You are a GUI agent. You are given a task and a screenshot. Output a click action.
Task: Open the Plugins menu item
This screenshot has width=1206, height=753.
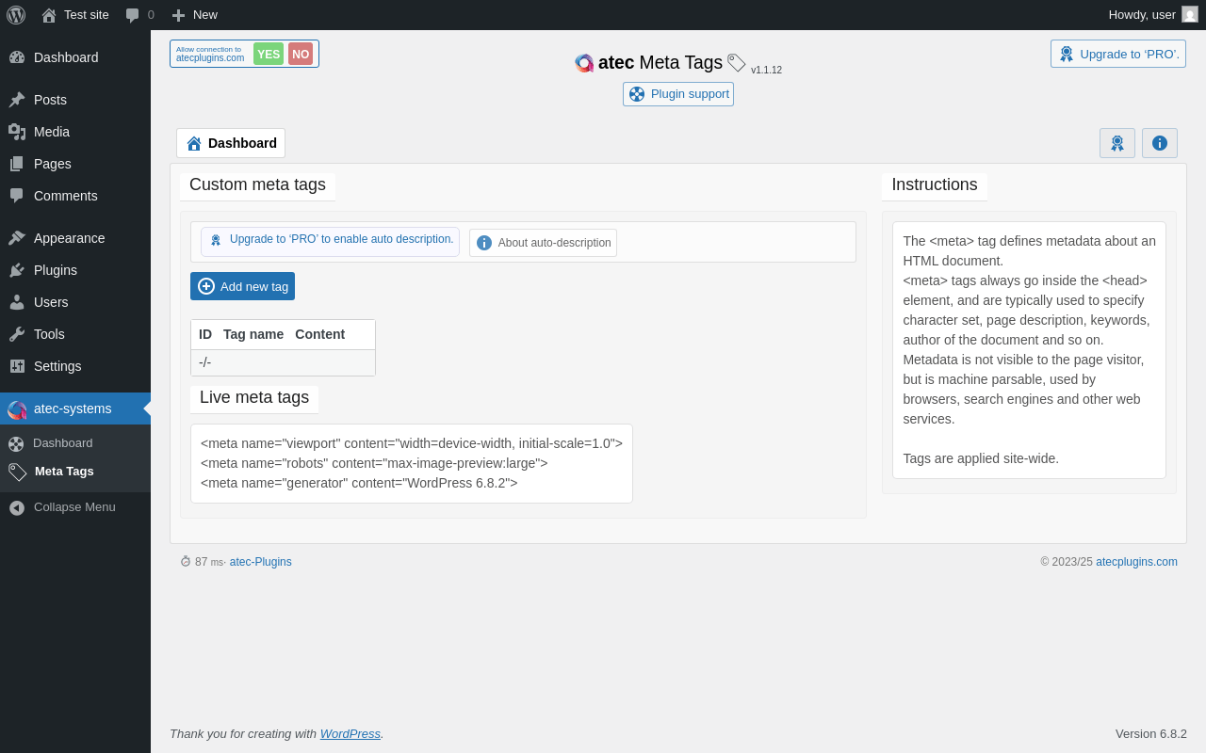[56, 270]
